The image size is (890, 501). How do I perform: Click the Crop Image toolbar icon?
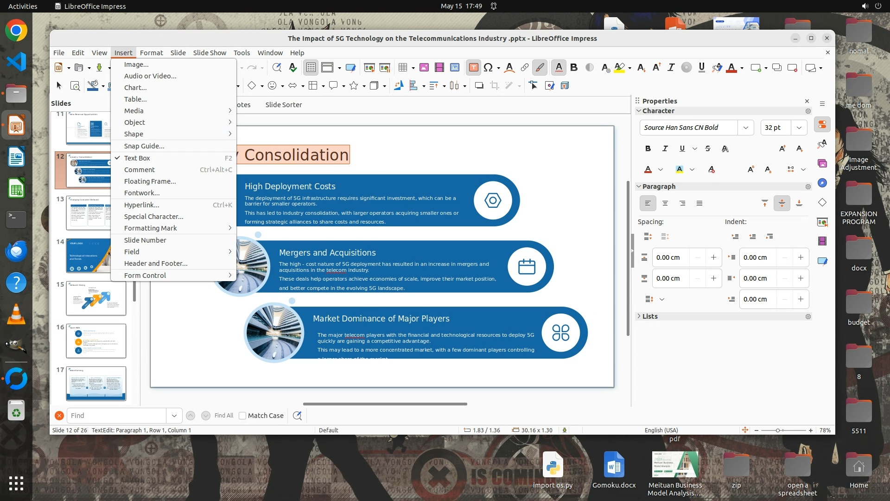[495, 85]
